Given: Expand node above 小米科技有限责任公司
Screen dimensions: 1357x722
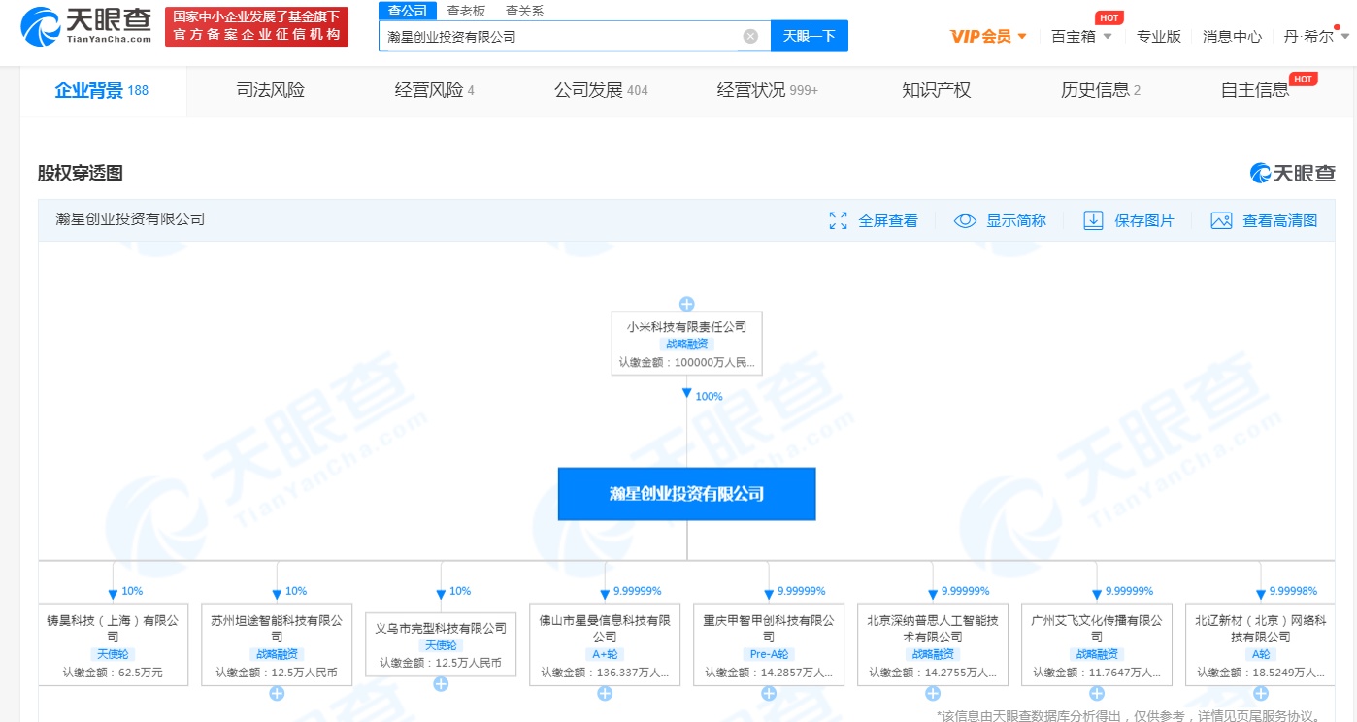Looking at the screenshot, I should [686, 304].
